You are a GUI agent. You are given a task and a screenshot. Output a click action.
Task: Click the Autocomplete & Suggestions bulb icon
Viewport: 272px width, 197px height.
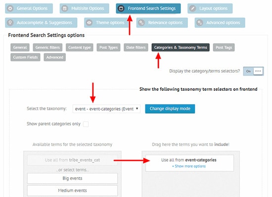point(10,23)
